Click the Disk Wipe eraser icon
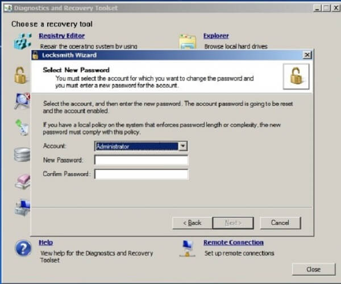Image resolution: width=341 pixels, height=284 pixels. pos(23,182)
